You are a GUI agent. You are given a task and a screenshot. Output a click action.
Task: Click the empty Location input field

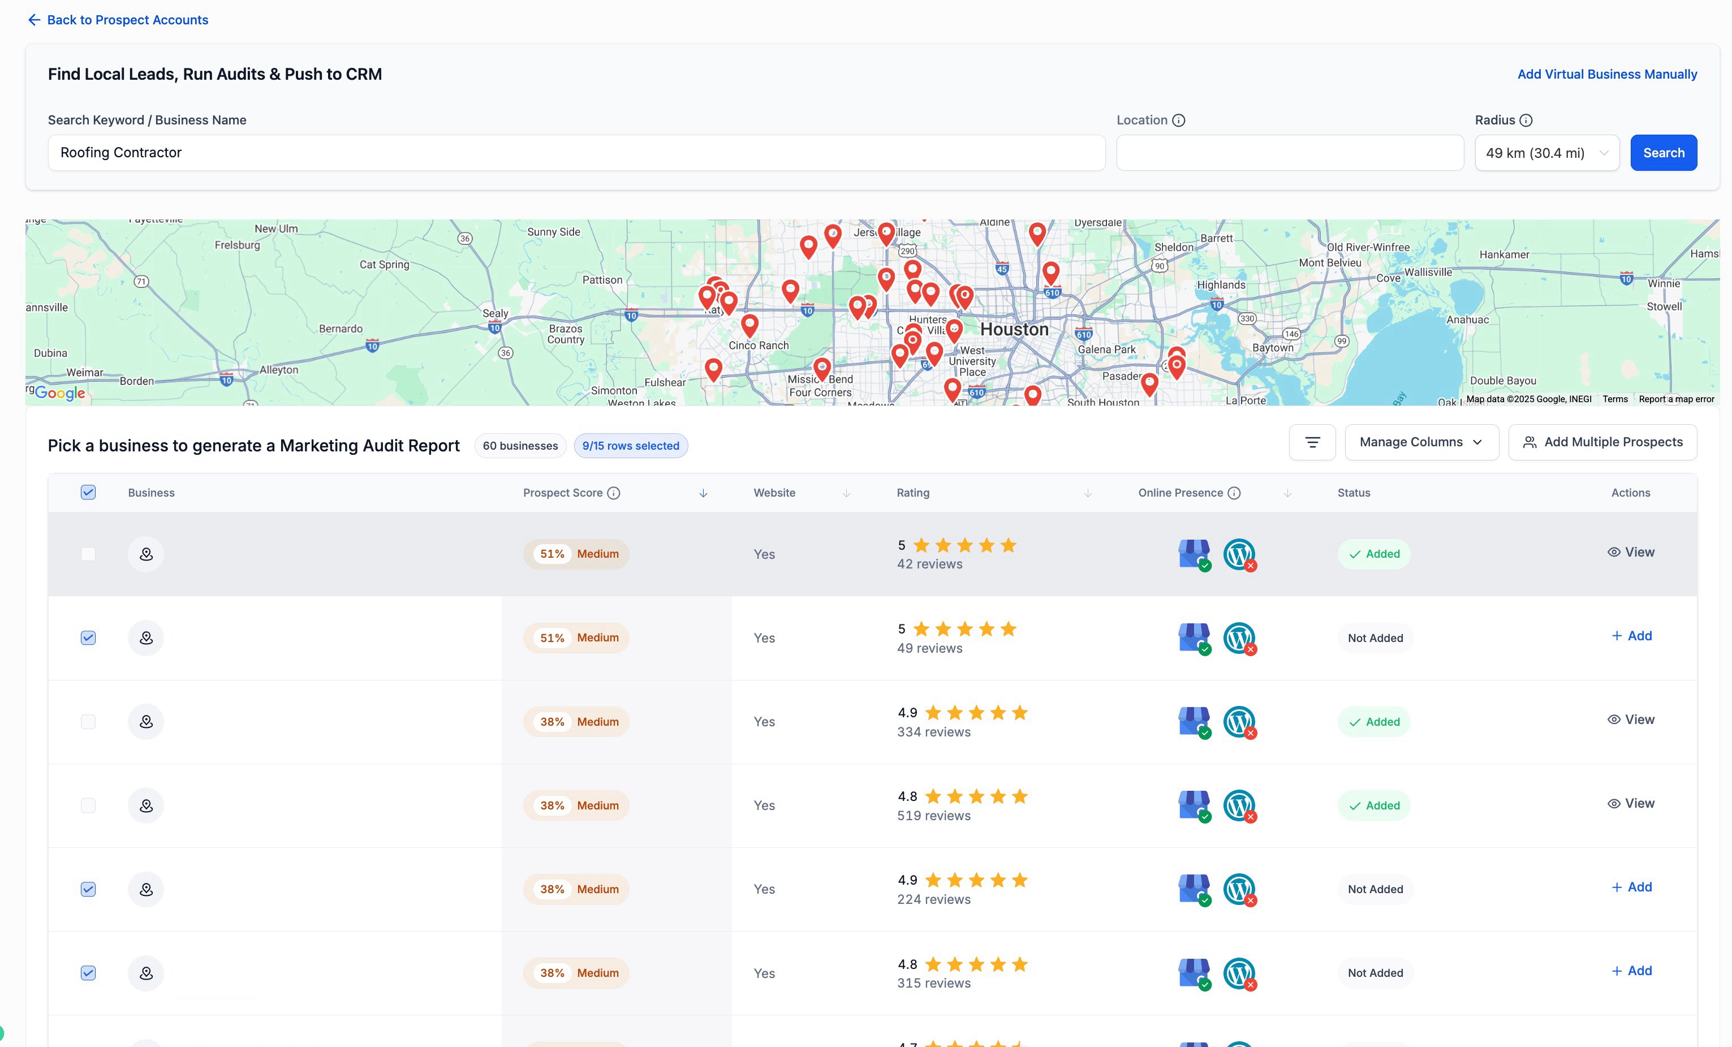(1290, 153)
